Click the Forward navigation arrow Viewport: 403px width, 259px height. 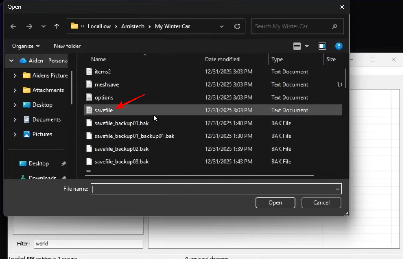[29, 26]
